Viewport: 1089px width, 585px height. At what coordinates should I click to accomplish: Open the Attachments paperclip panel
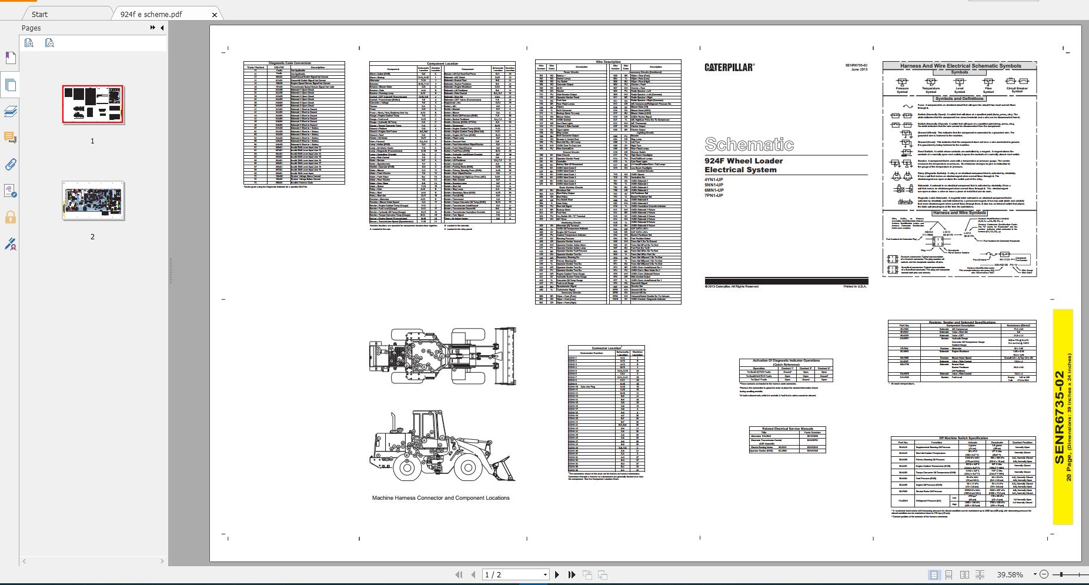click(10, 164)
